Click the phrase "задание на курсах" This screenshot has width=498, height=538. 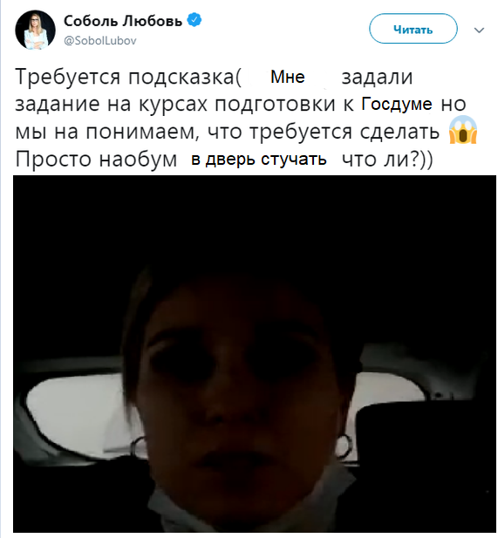coord(112,105)
